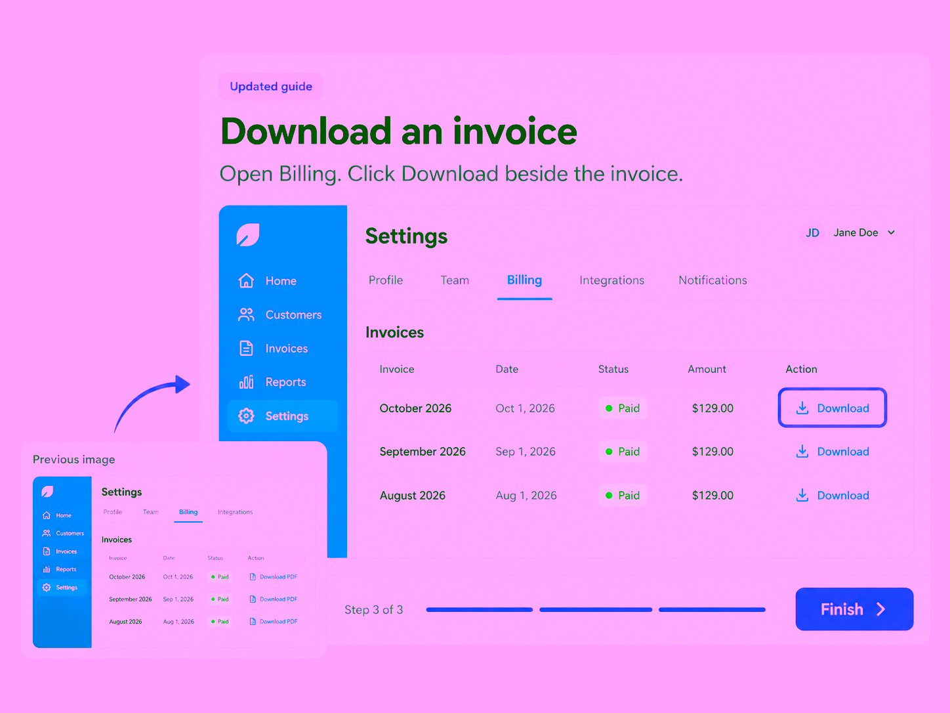Click Download PDF for August 2026 in previous image
Viewport: 950px width, 713px height.
pos(274,622)
